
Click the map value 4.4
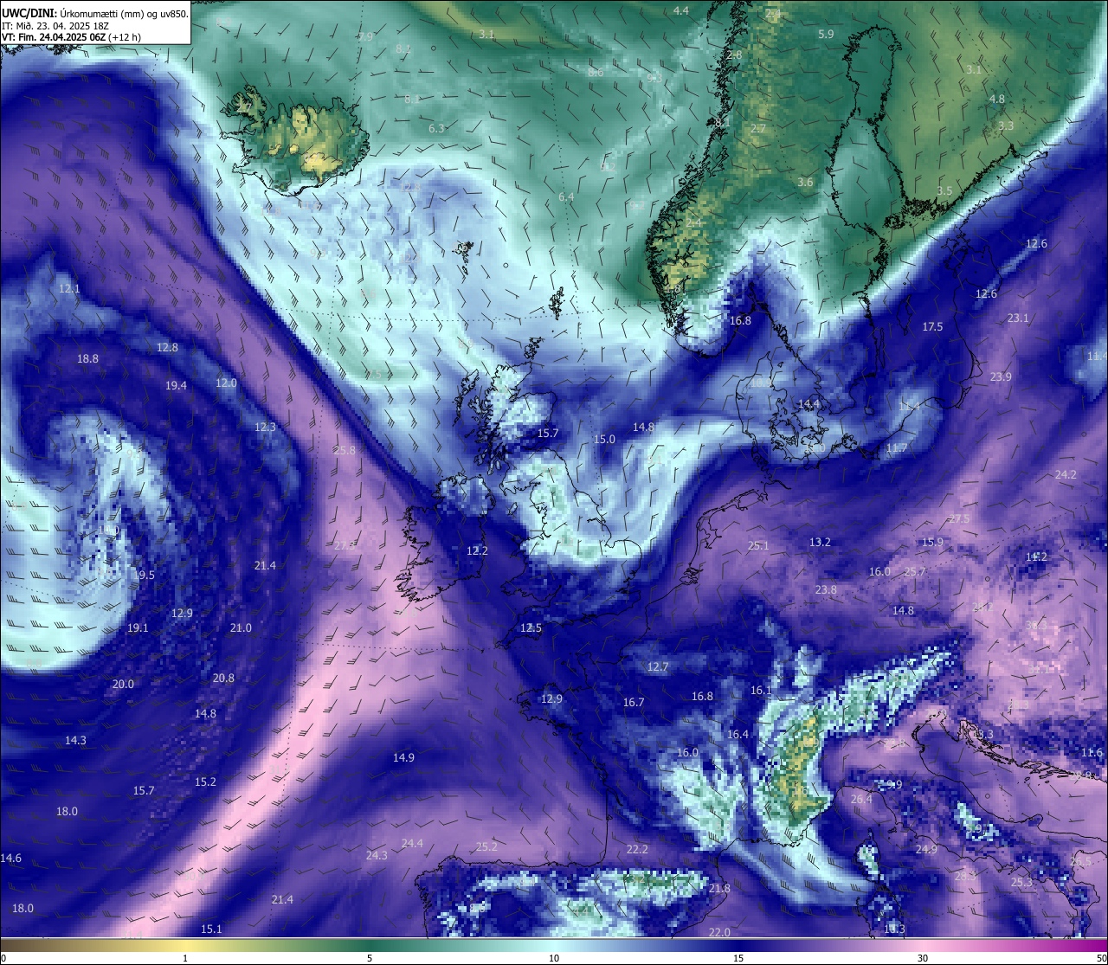click(681, 10)
